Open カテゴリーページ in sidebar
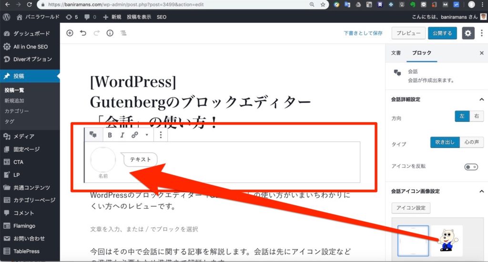Viewport: 488px width, 262px height. pyautogui.click(x=30, y=200)
